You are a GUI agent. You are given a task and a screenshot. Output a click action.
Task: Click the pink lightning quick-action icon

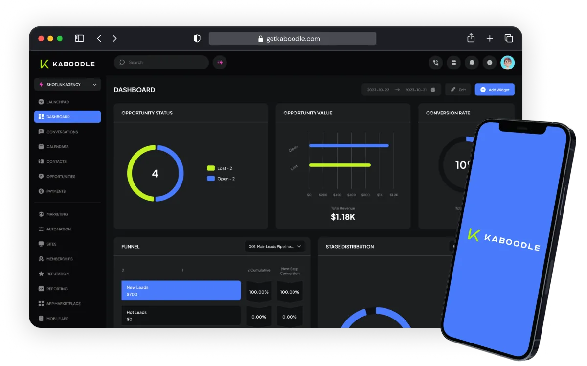tap(220, 63)
